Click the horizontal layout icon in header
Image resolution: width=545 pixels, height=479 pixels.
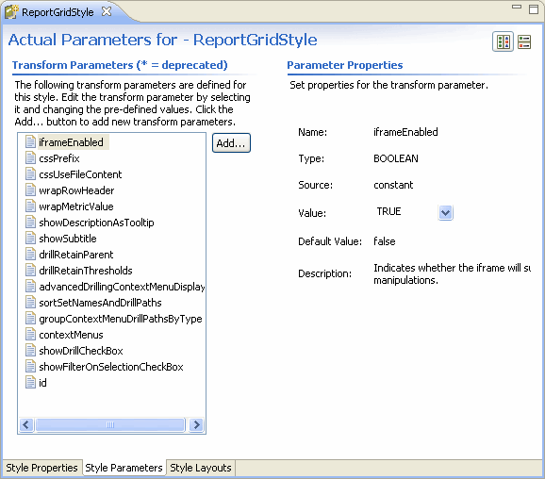tap(503, 41)
